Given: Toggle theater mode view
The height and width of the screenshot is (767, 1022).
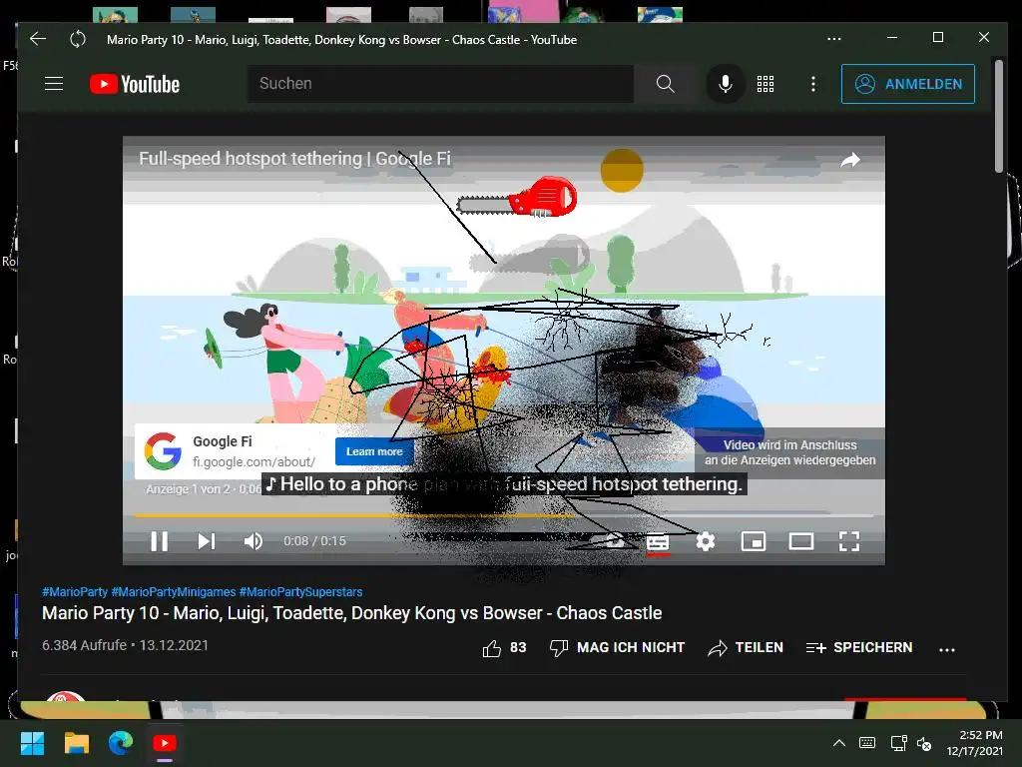Looking at the screenshot, I should [801, 541].
